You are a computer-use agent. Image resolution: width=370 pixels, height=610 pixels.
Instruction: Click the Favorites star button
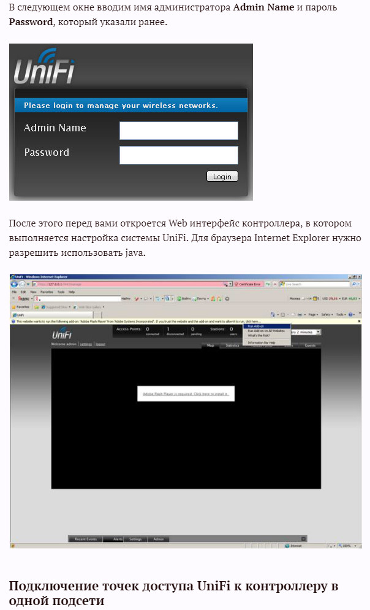click(x=21, y=307)
